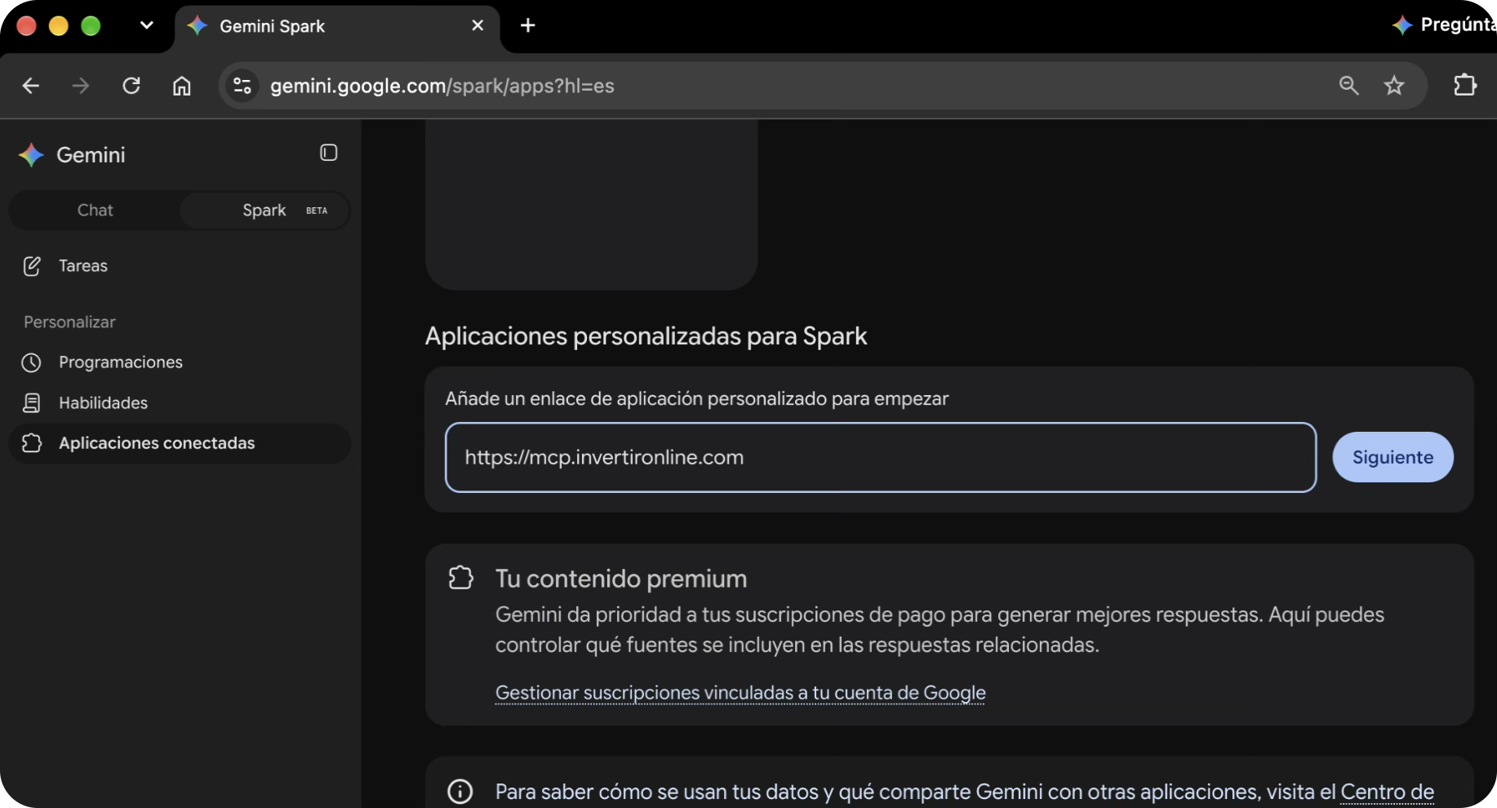Open Programaciones in the sidebar

click(180, 362)
